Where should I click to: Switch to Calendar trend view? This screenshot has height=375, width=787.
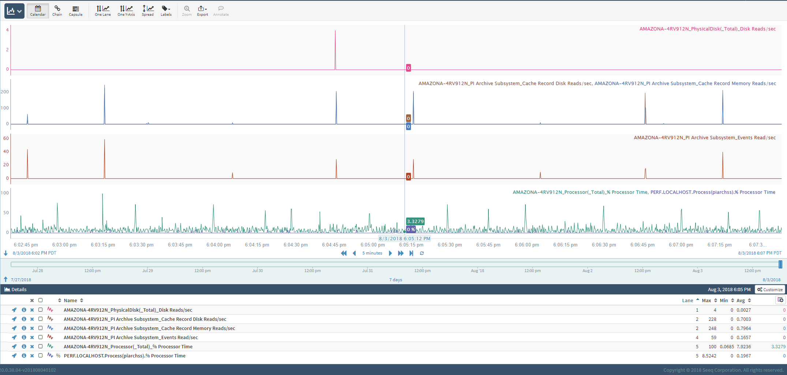[x=37, y=11]
